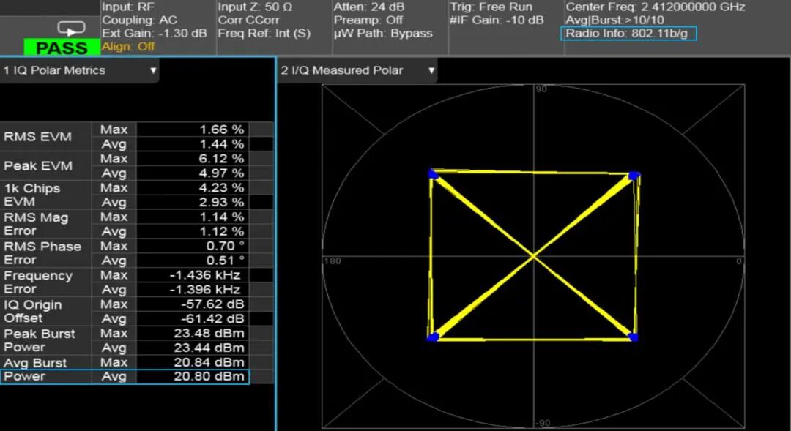Click the Peak EVM max value 6.12 %
Screen dimensions: 791x431
(193, 159)
